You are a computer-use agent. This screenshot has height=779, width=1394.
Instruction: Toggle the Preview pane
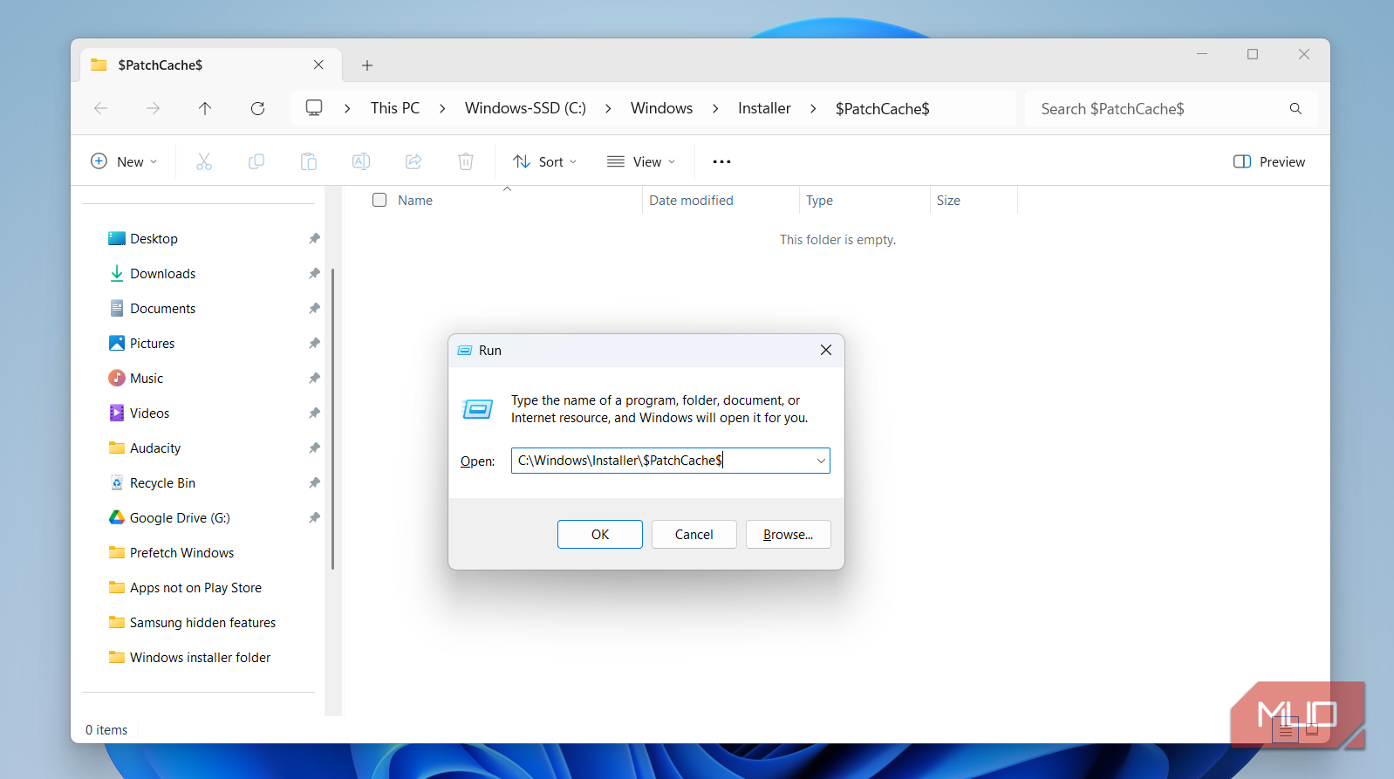point(1269,161)
